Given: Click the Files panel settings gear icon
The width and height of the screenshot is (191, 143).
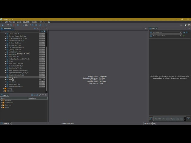Looking at the screenshot, I should 32,95.
